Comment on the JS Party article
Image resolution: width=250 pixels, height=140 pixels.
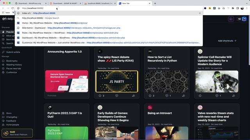point(117,96)
